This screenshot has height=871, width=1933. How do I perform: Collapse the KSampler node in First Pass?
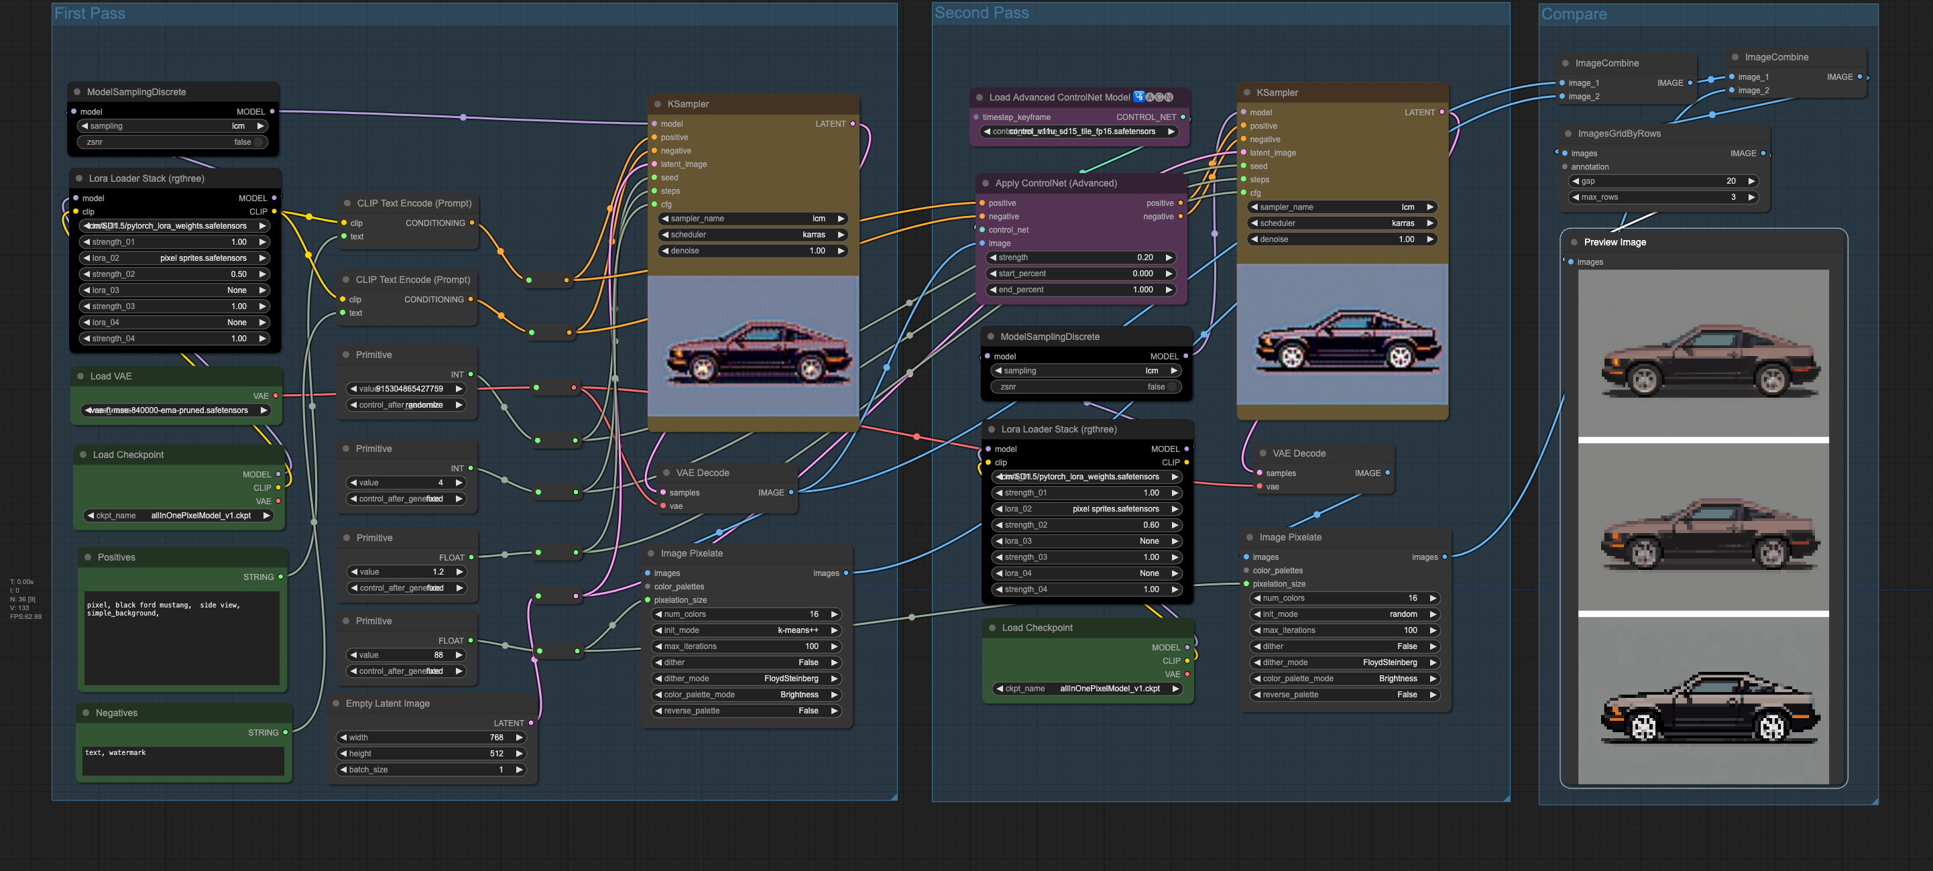coord(657,105)
